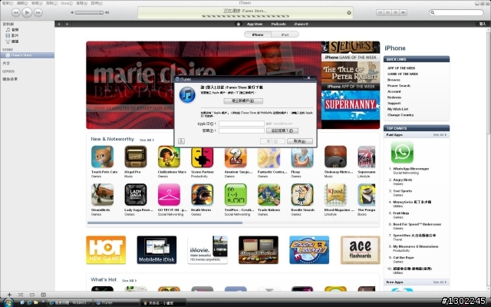Click the next track fast-forward button
The width and height of the screenshot is (491, 307).
tap(38, 12)
